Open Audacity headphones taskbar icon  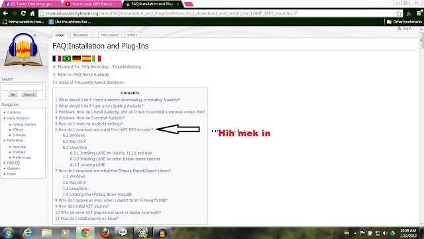point(162,233)
